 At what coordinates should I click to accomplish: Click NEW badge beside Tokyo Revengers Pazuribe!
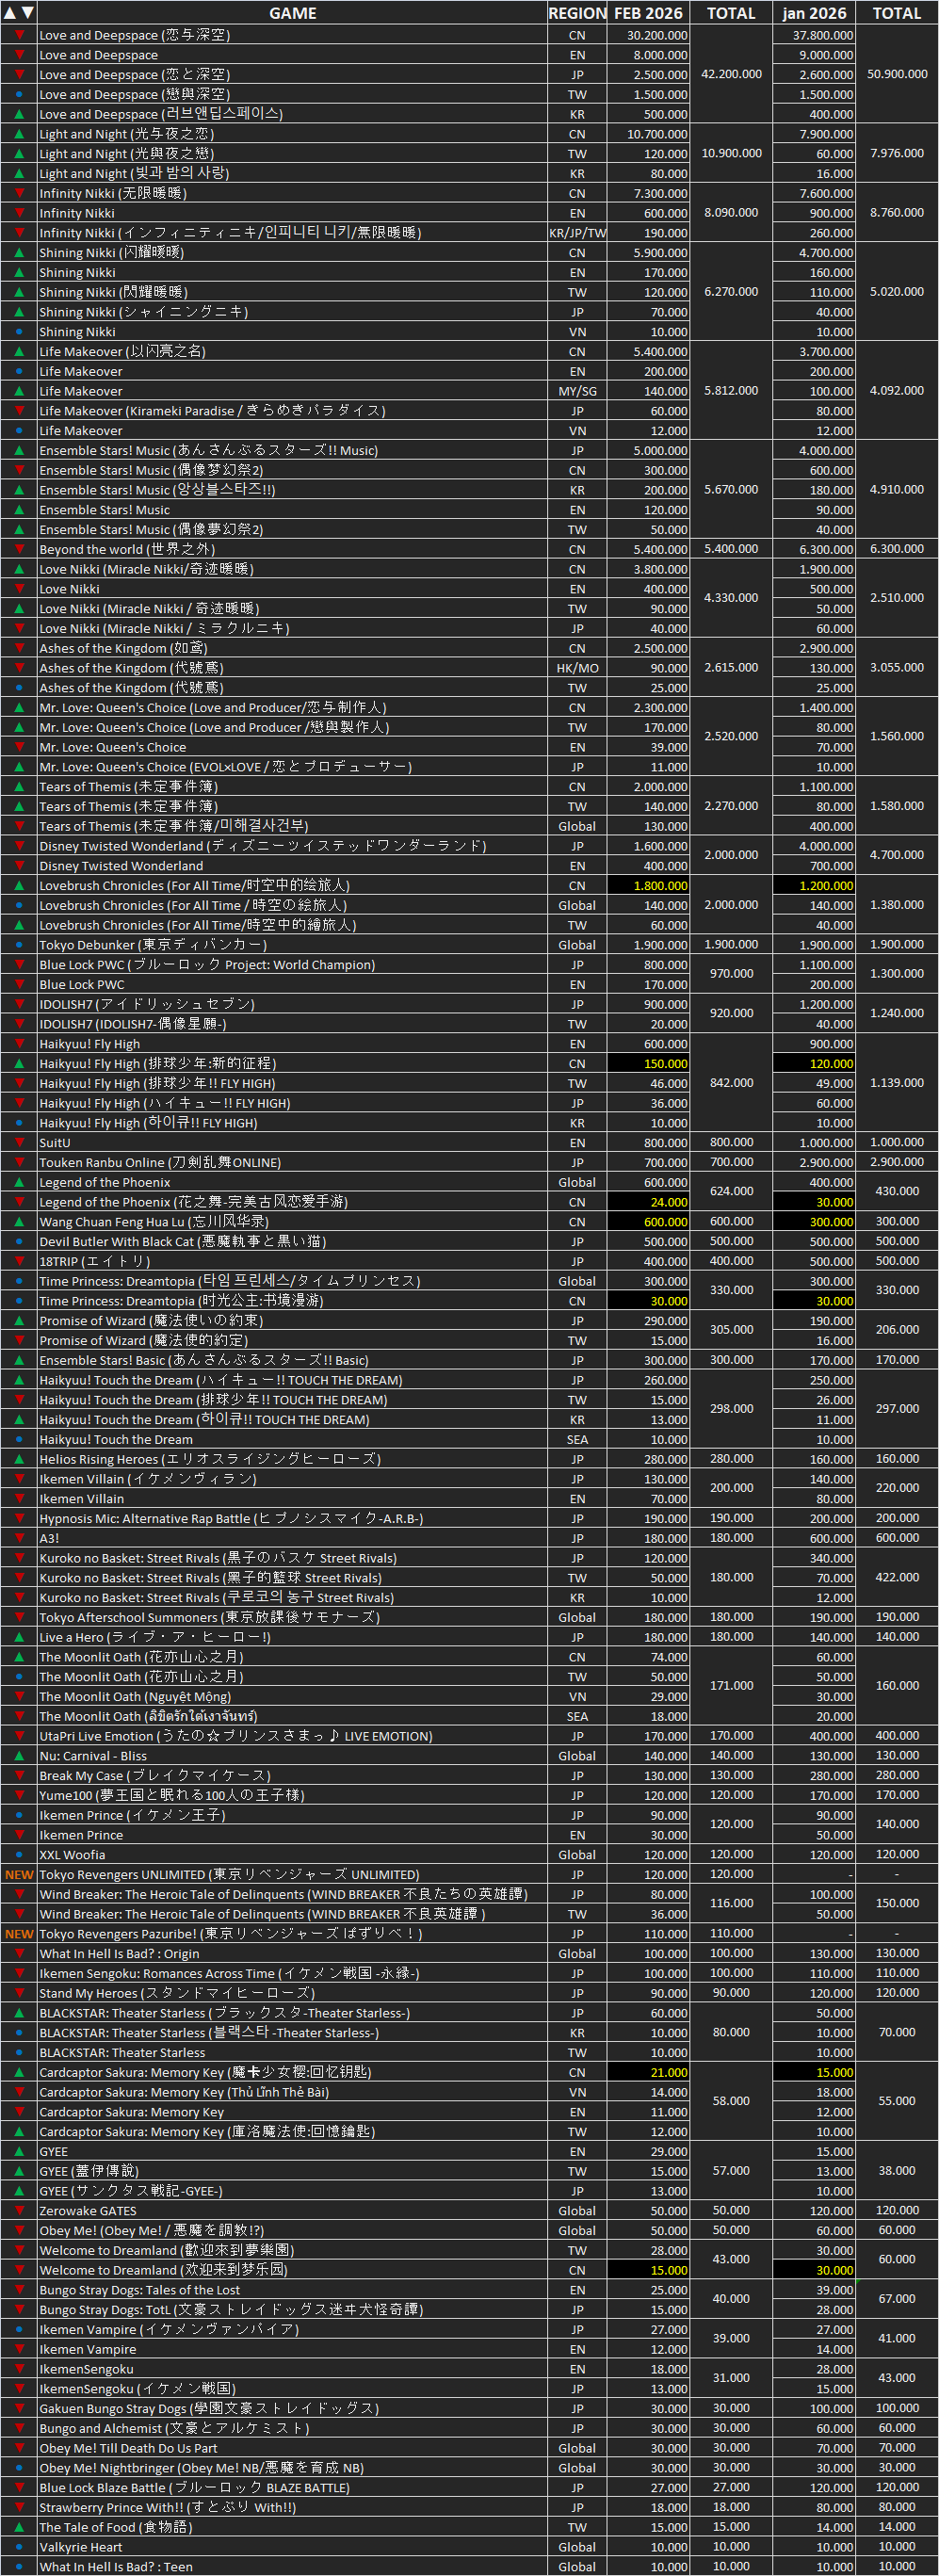(19, 1934)
